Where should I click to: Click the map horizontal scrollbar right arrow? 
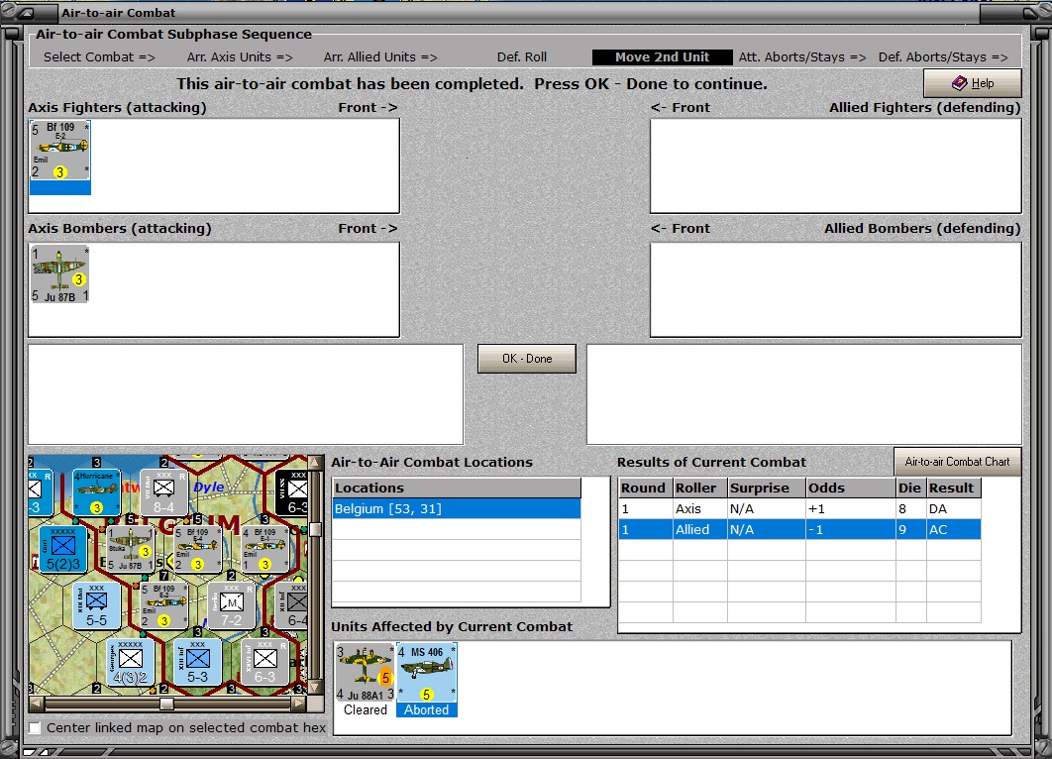(299, 704)
